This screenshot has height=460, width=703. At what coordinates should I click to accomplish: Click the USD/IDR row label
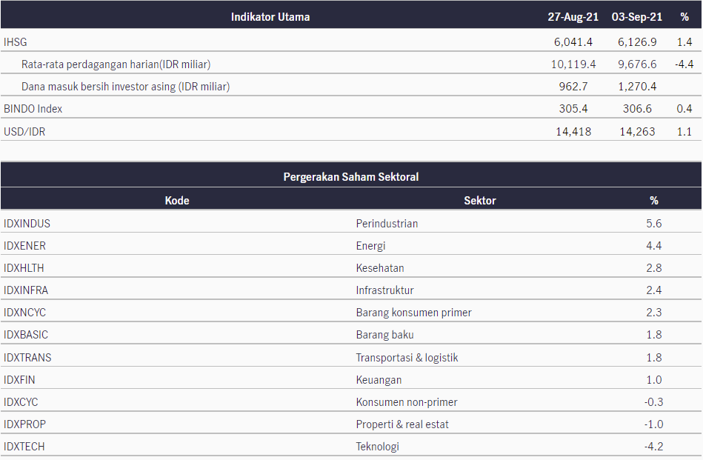pyautogui.click(x=24, y=132)
